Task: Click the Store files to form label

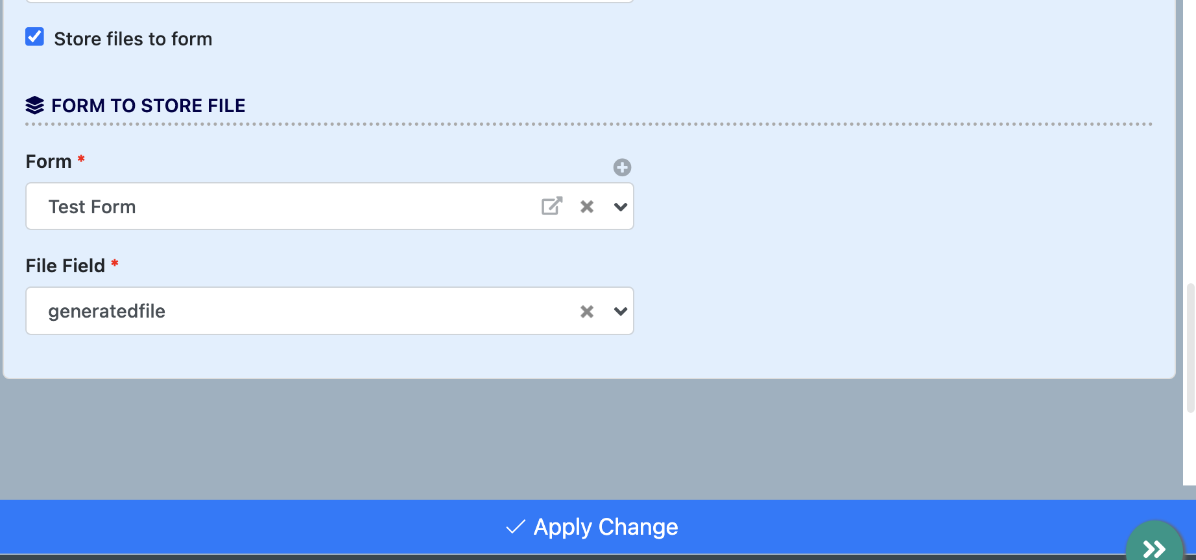Action: tap(133, 39)
